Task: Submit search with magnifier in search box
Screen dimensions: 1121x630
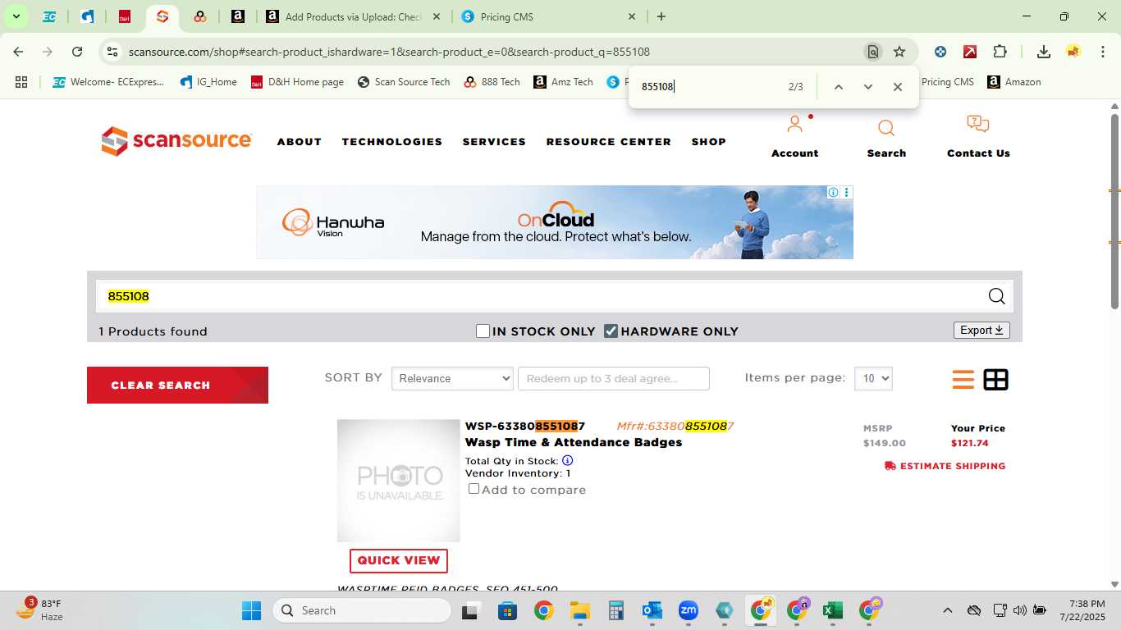Action: (996, 296)
